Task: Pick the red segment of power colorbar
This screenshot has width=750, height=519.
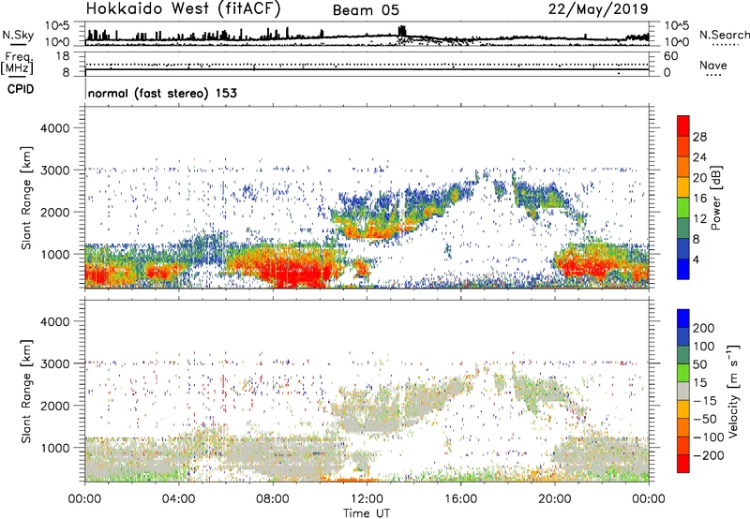Action: (683, 126)
